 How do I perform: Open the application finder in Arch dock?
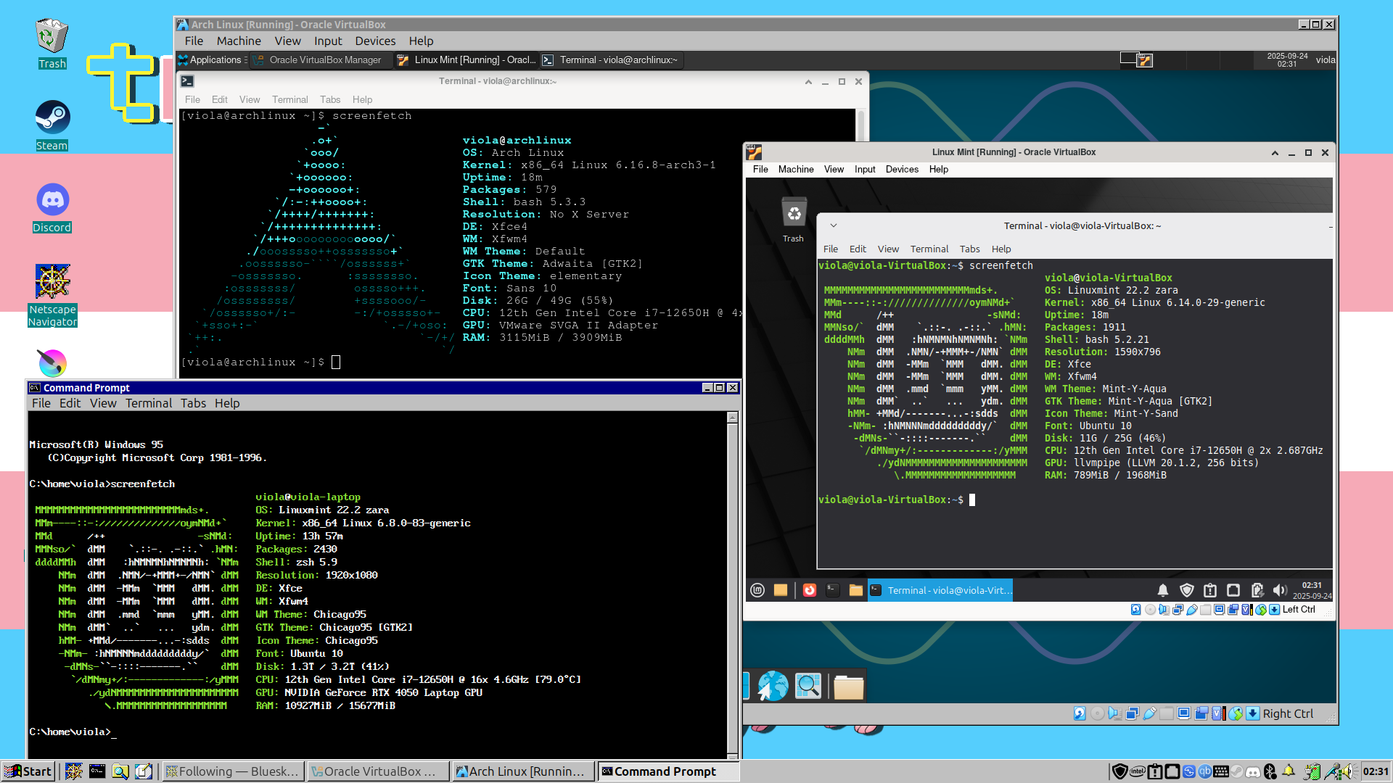click(x=808, y=686)
